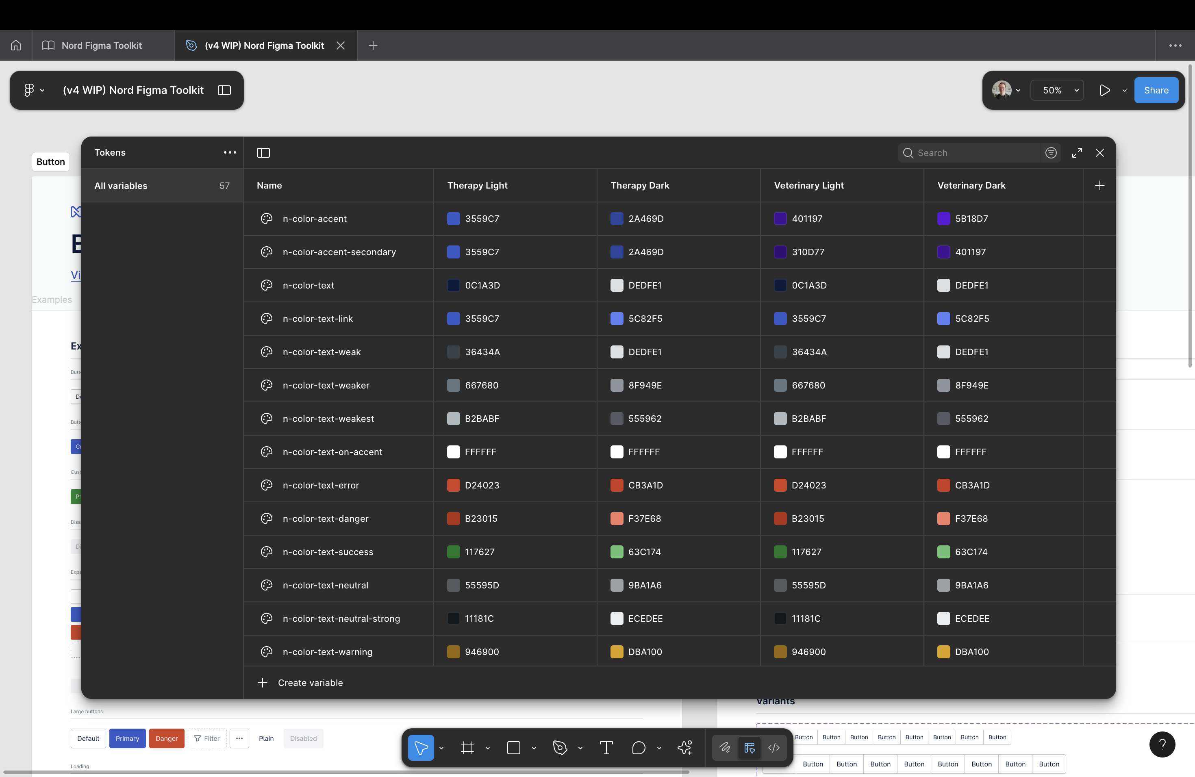Viewport: 1195px width, 777px height.
Task: Click the Filter dashed button on canvas
Action: [207, 738]
